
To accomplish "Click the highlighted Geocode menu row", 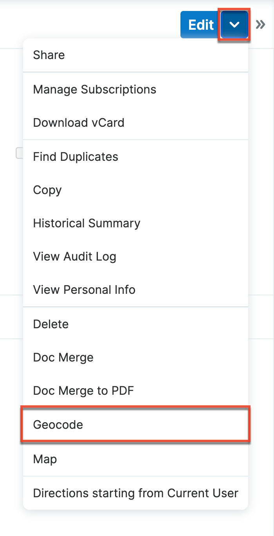I will click(58, 424).
